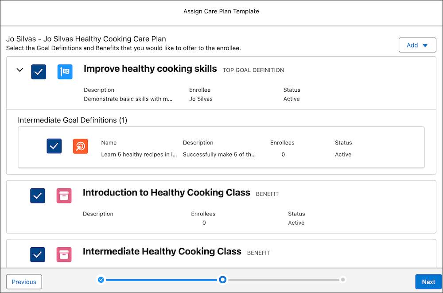Open the Add dropdown menu

pos(417,45)
